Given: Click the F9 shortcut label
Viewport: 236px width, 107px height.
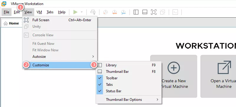Looking at the screenshot, I should (x=154, y=65).
